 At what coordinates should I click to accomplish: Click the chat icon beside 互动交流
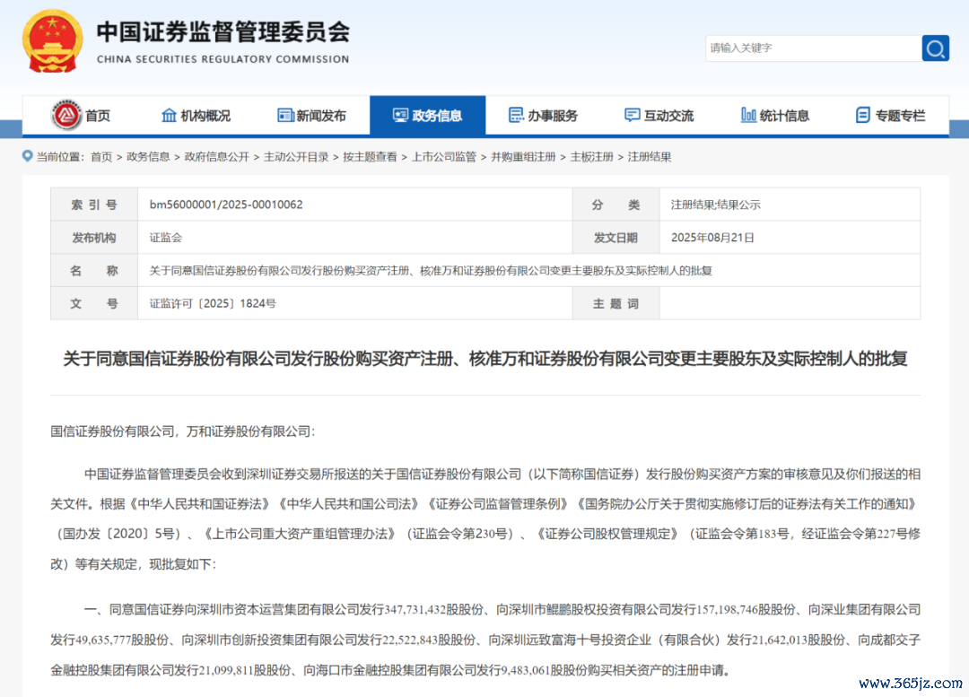point(633,115)
